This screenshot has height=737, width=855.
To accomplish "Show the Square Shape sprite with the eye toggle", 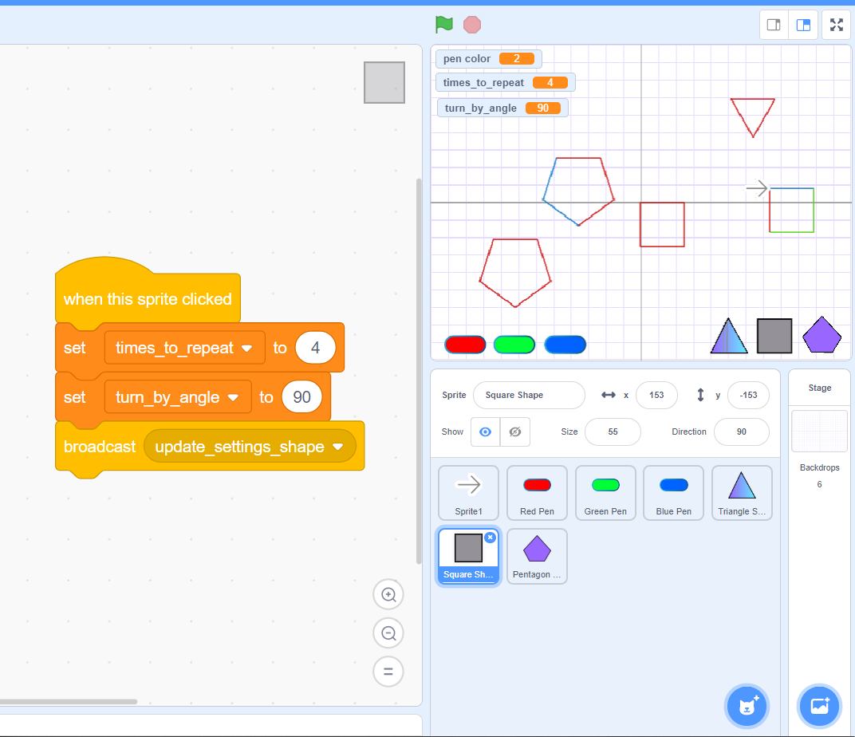I will [487, 432].
